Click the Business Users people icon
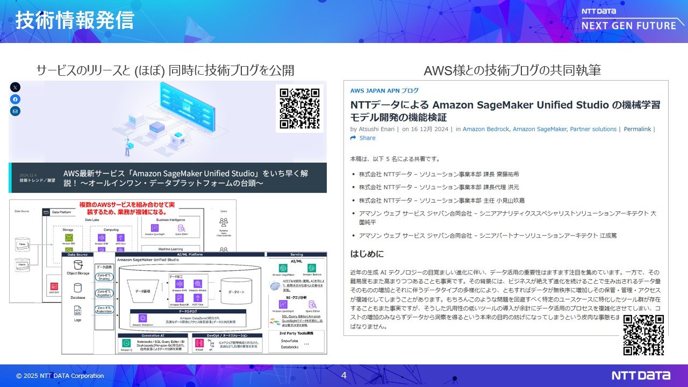 [224, 221]
